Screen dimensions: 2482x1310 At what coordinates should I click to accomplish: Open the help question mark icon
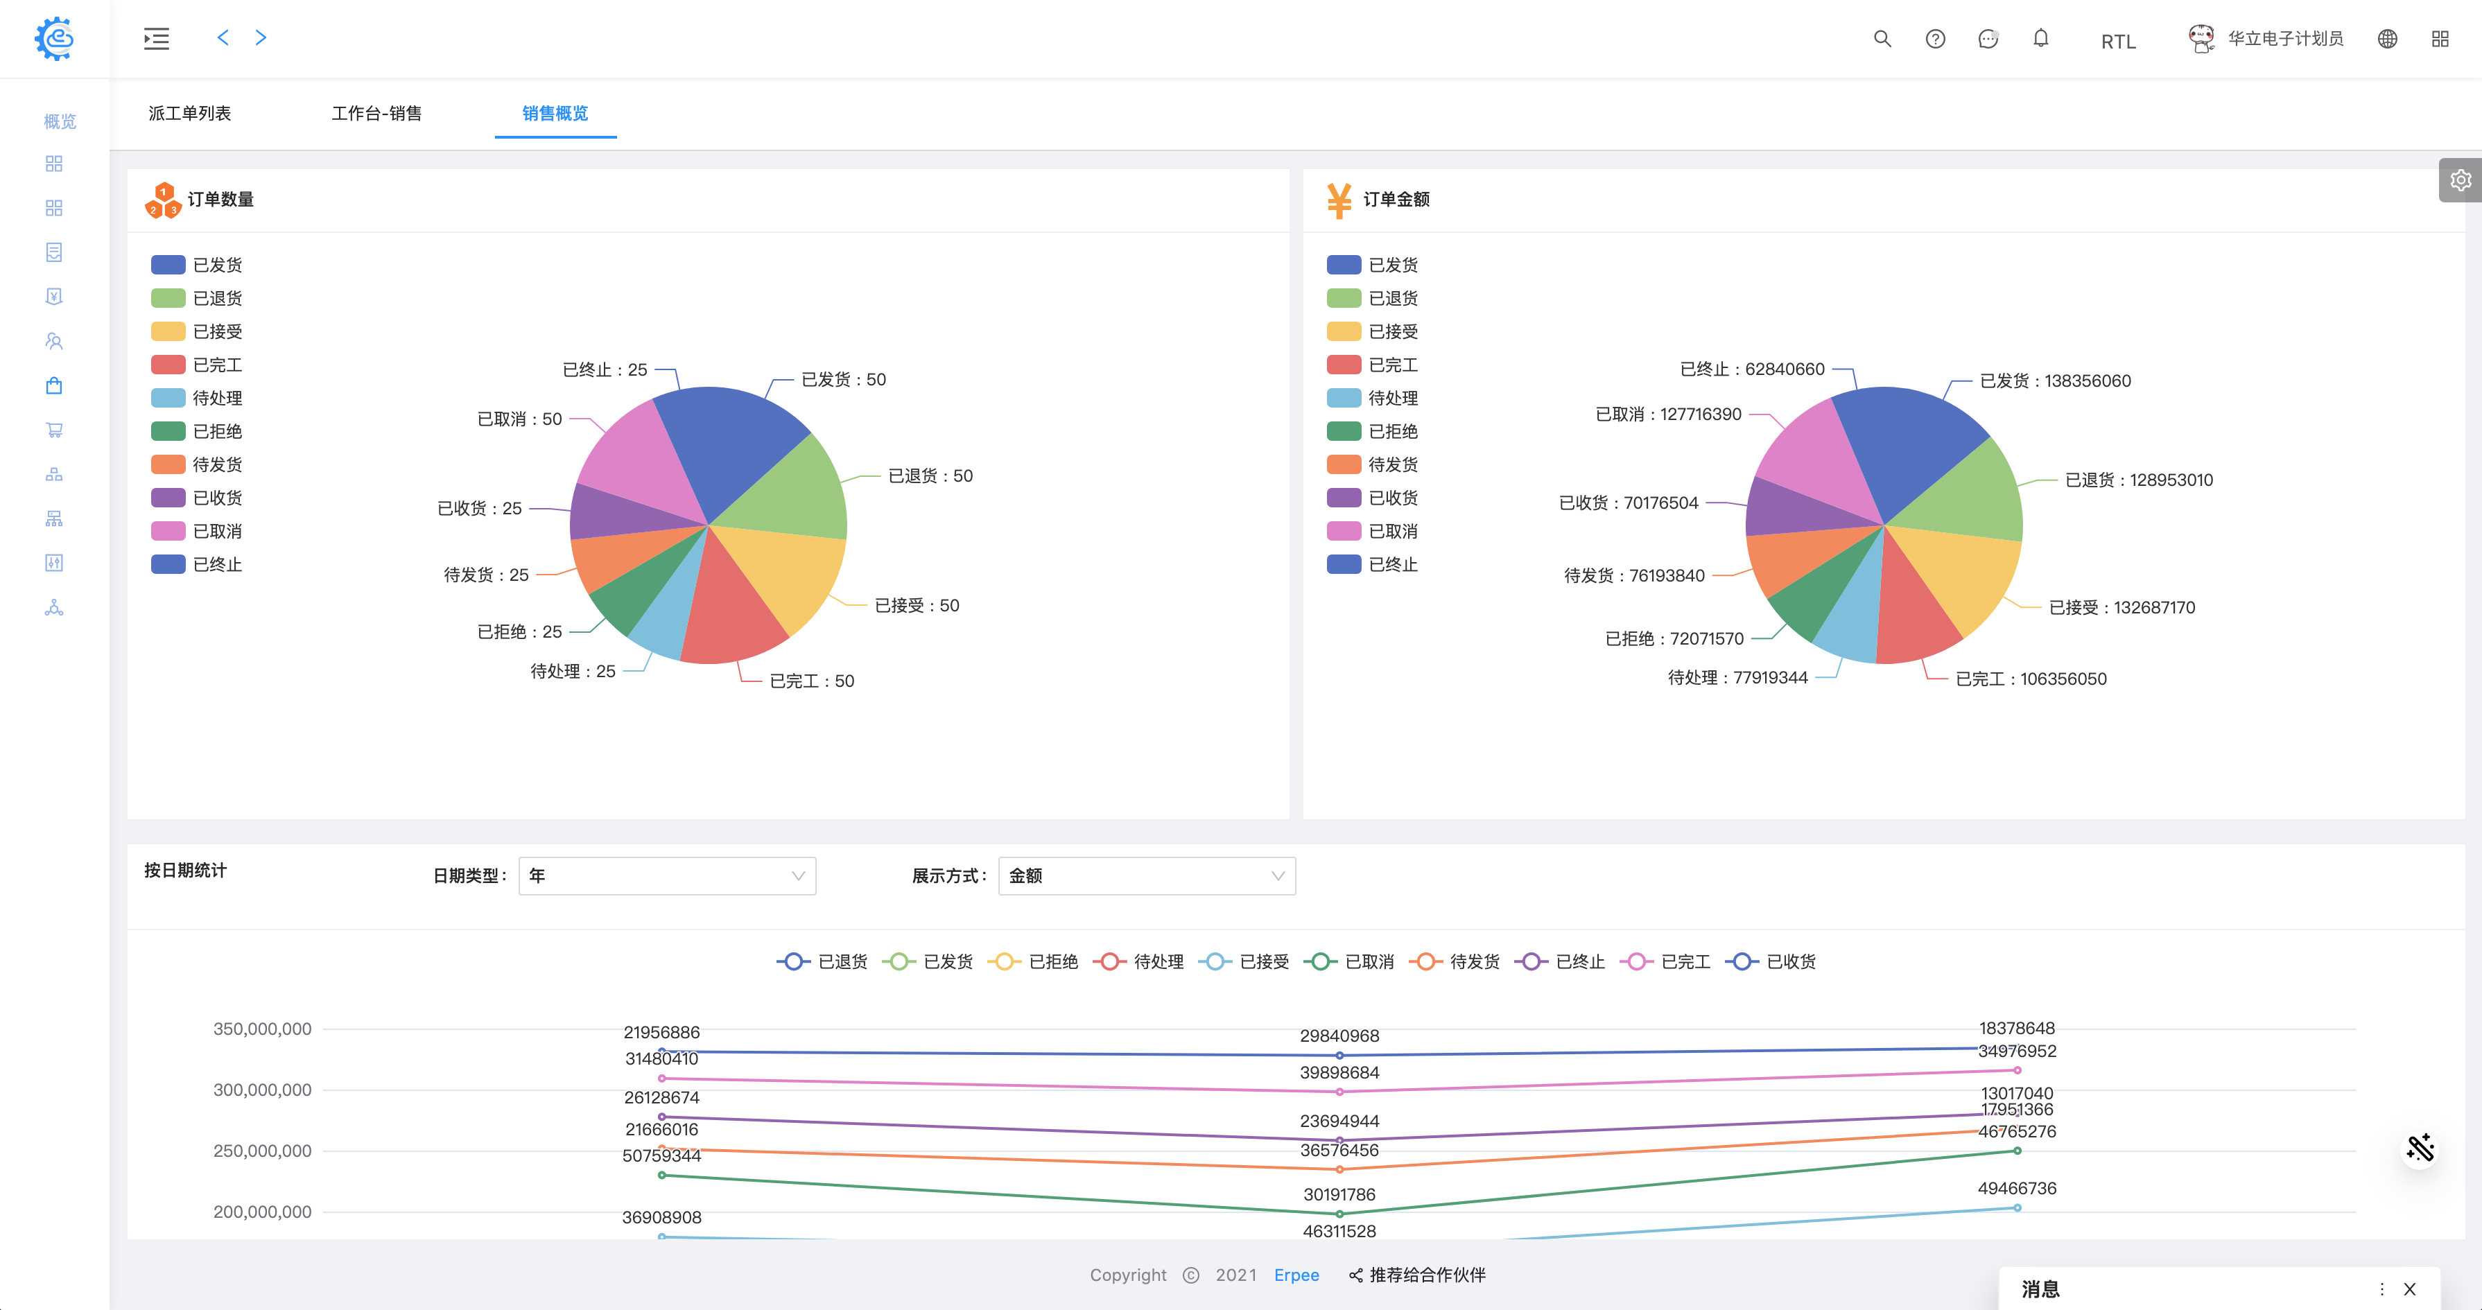click(x=1935, y=39)
